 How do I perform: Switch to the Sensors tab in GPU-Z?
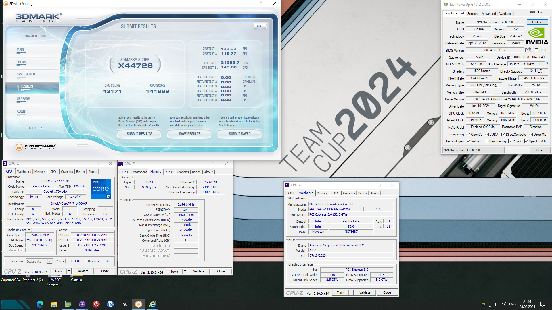coord(473,13)
